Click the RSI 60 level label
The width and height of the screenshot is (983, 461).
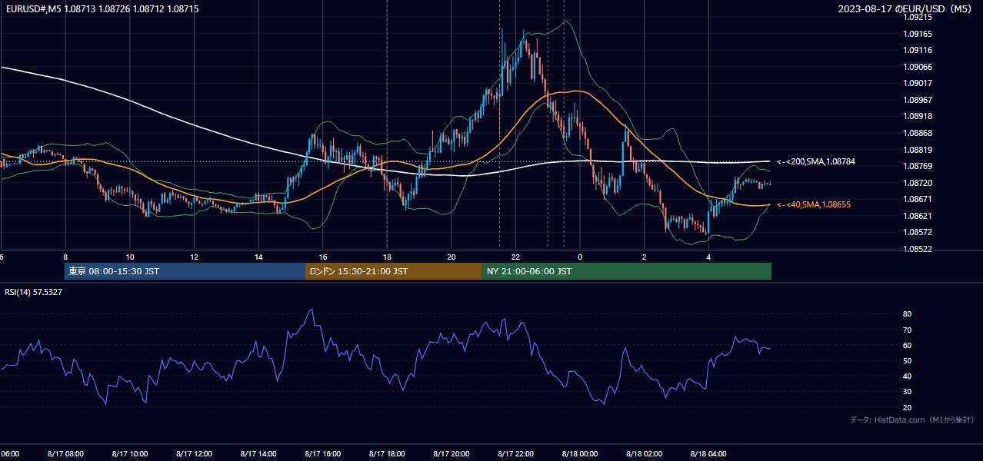907,345
